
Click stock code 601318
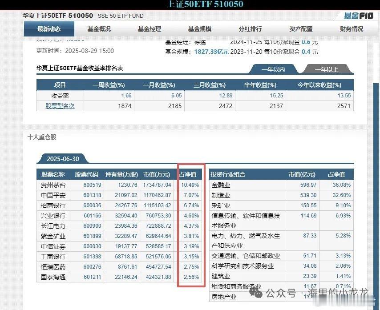92,195
